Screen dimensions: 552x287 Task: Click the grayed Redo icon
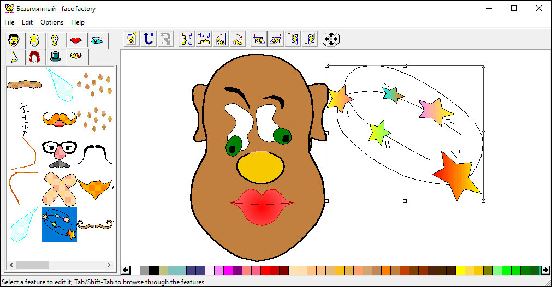tap(165, 39)
